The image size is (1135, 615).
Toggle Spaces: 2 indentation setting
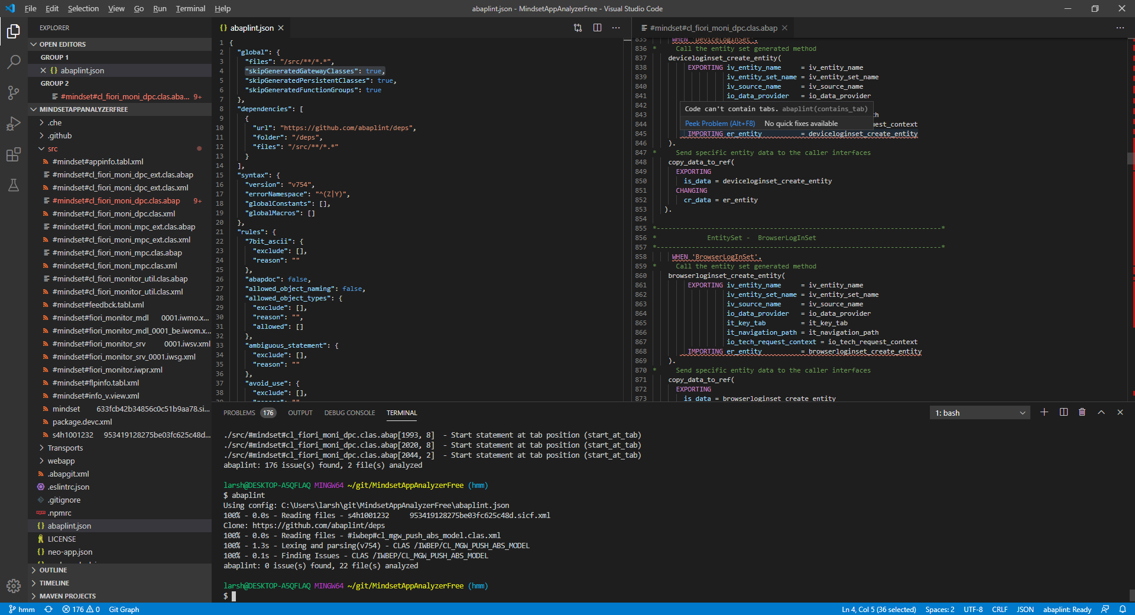pyautogui.click(x=939, y=609)
